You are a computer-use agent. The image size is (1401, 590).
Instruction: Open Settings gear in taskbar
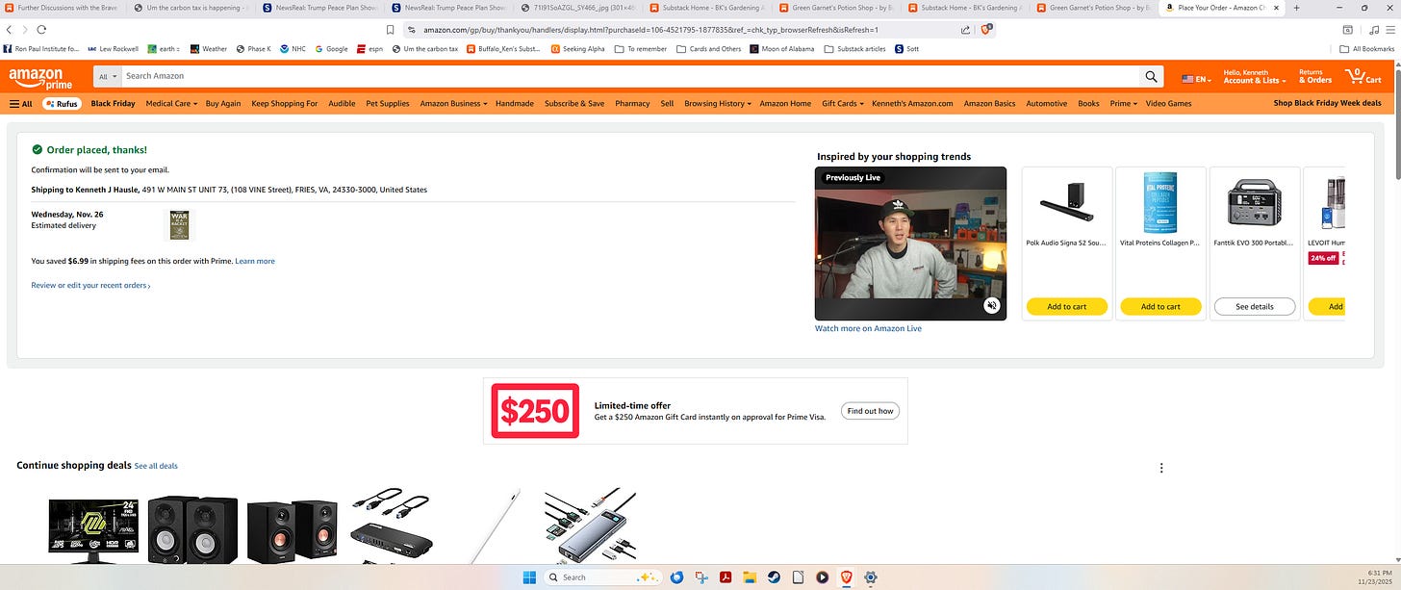[x=870, y=577]
